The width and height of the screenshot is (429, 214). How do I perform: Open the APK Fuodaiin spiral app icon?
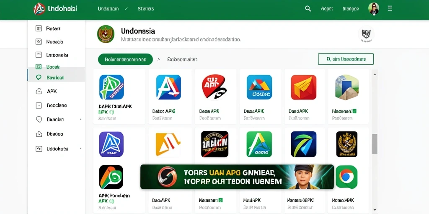point(111,177)
